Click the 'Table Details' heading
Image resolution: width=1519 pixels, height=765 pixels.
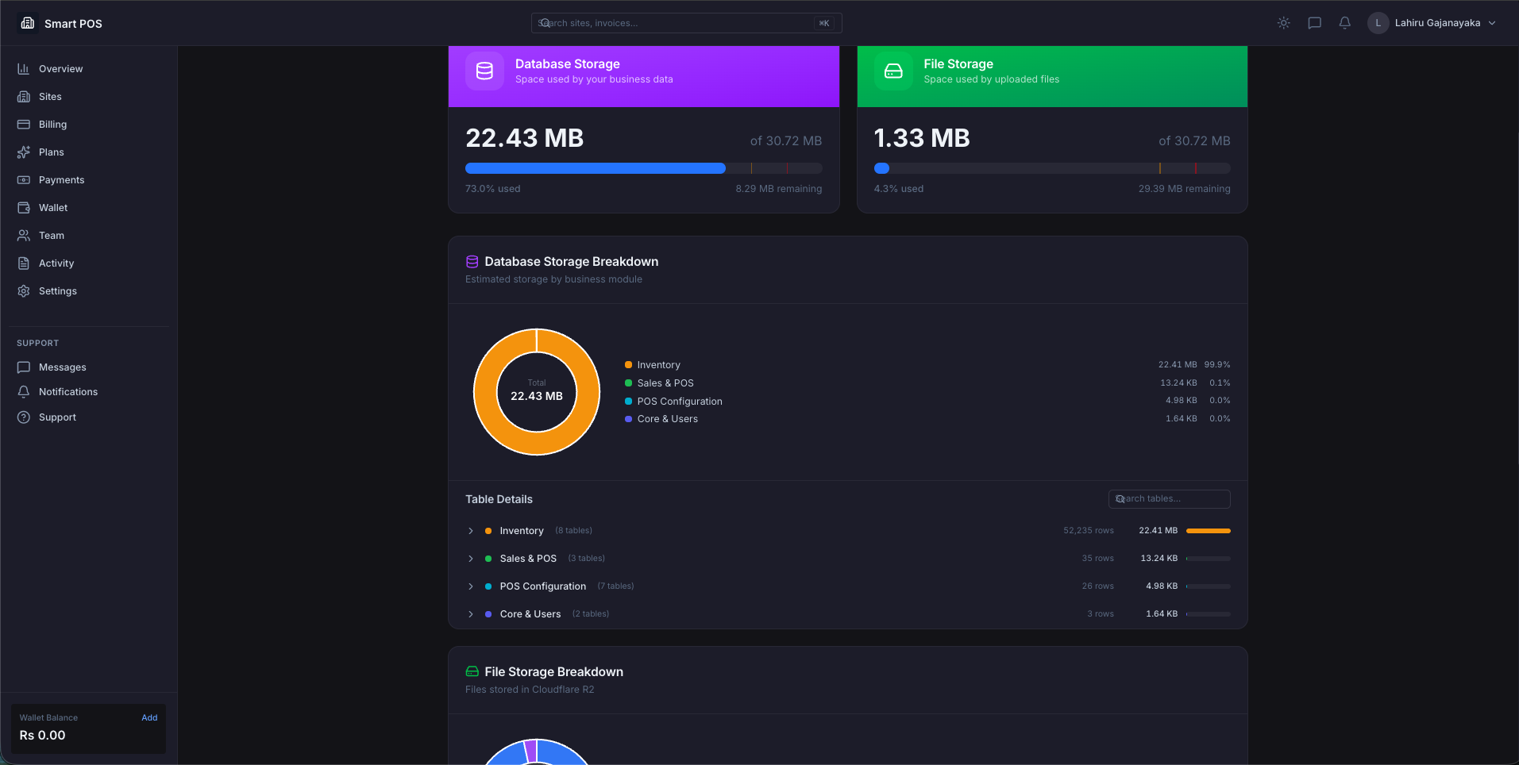click(499, 499)
